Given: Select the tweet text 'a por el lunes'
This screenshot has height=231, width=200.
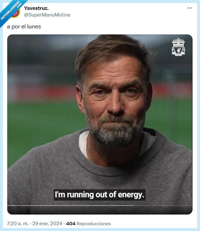Looking at the screenshot, I should 24,27.
